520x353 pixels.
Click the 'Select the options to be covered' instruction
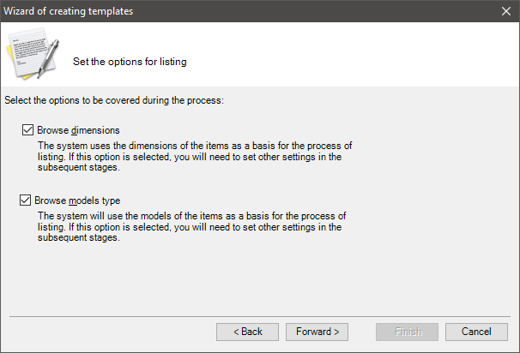114,100
